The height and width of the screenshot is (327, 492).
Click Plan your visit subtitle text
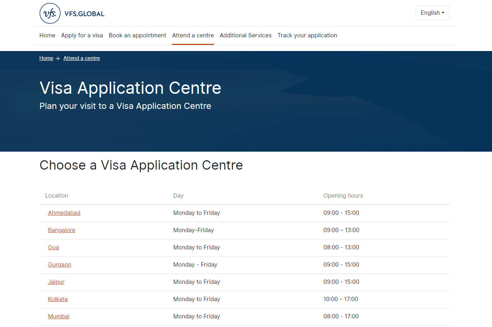[x=125, y=106]
